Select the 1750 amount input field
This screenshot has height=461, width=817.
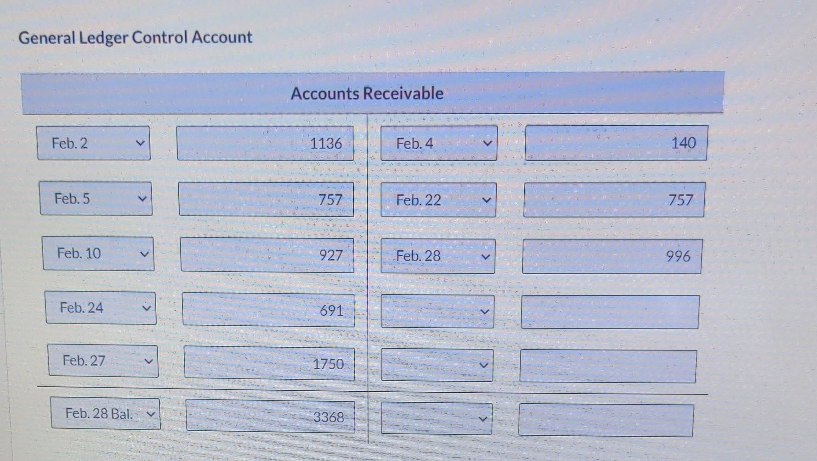point(269,364)
